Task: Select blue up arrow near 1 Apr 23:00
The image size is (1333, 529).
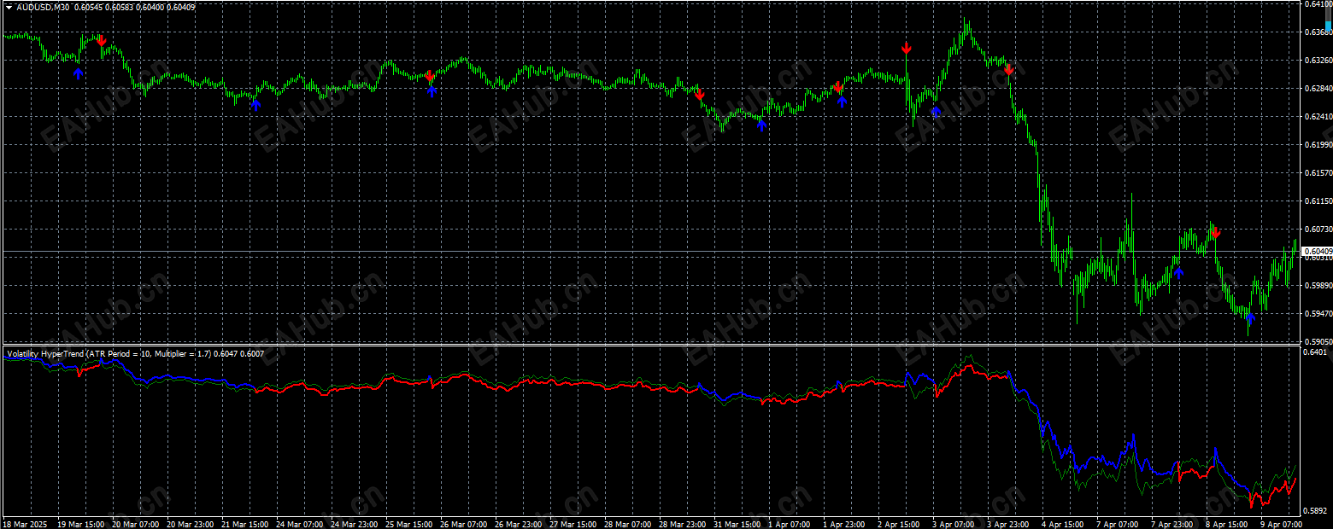Action: click(x=842, y=102)
